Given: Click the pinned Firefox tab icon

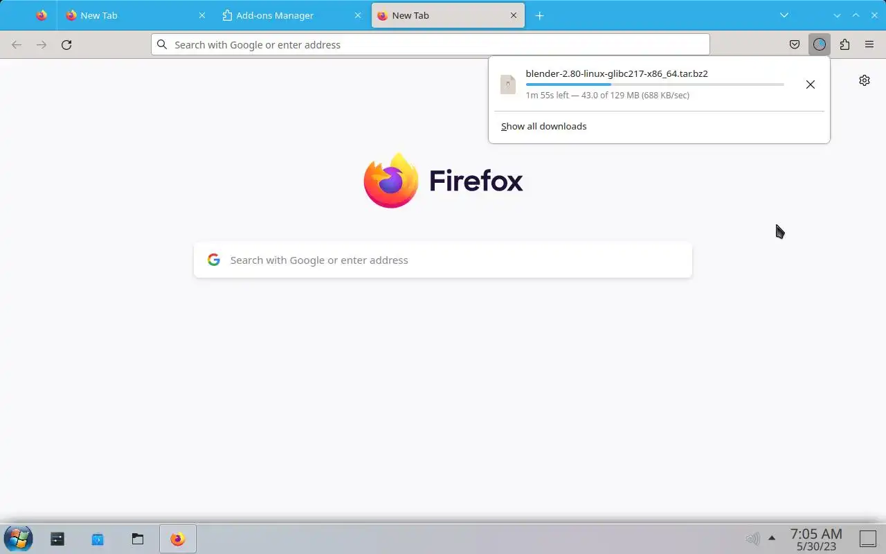Looking at the screenshot, I should pyautogui.click(x=42, y=15).
